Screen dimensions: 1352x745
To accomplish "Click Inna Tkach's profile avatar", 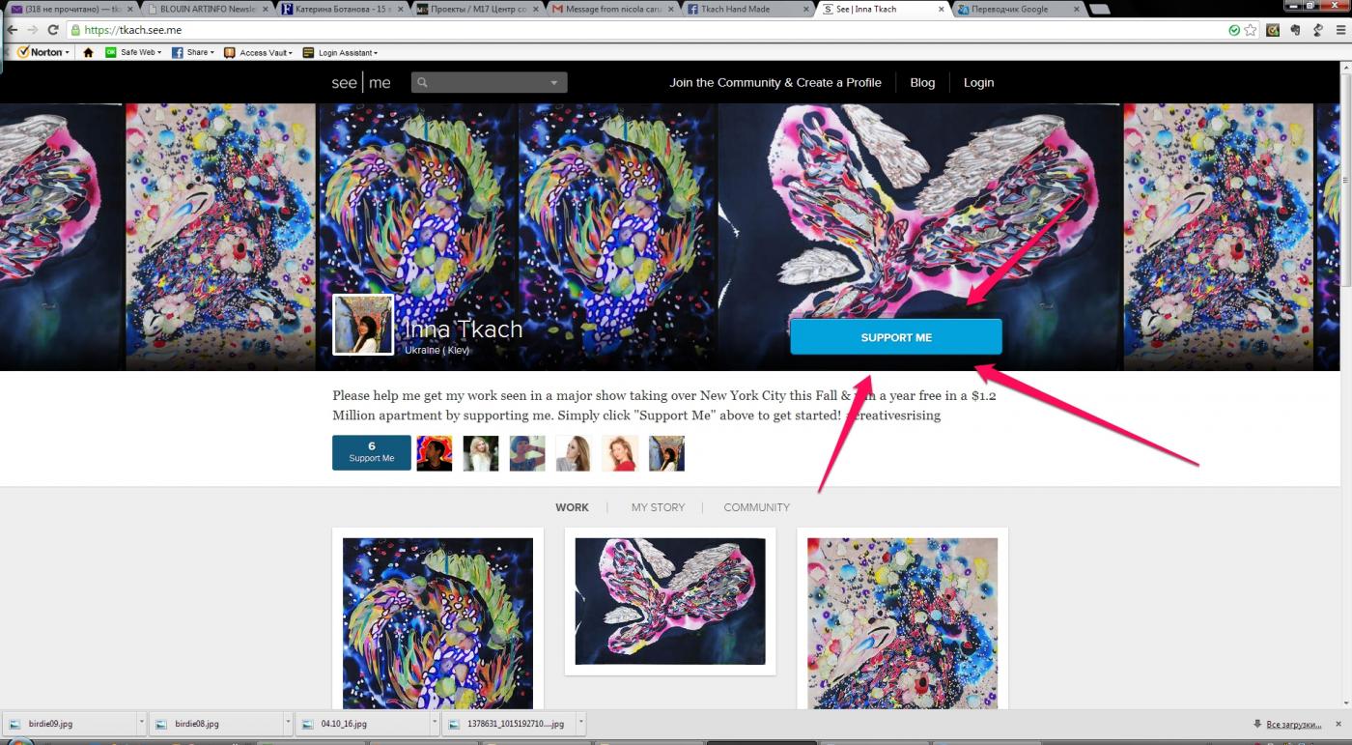I will point(363,325).
